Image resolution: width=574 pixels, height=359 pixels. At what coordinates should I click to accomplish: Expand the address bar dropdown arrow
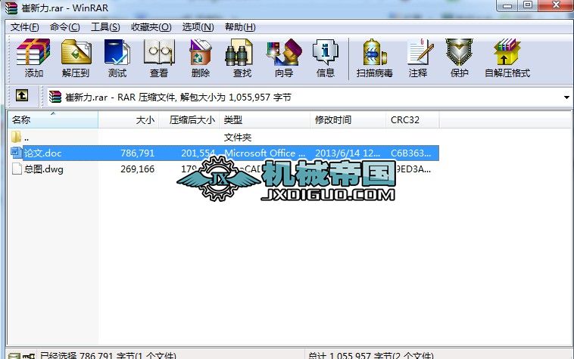(566, 97)
